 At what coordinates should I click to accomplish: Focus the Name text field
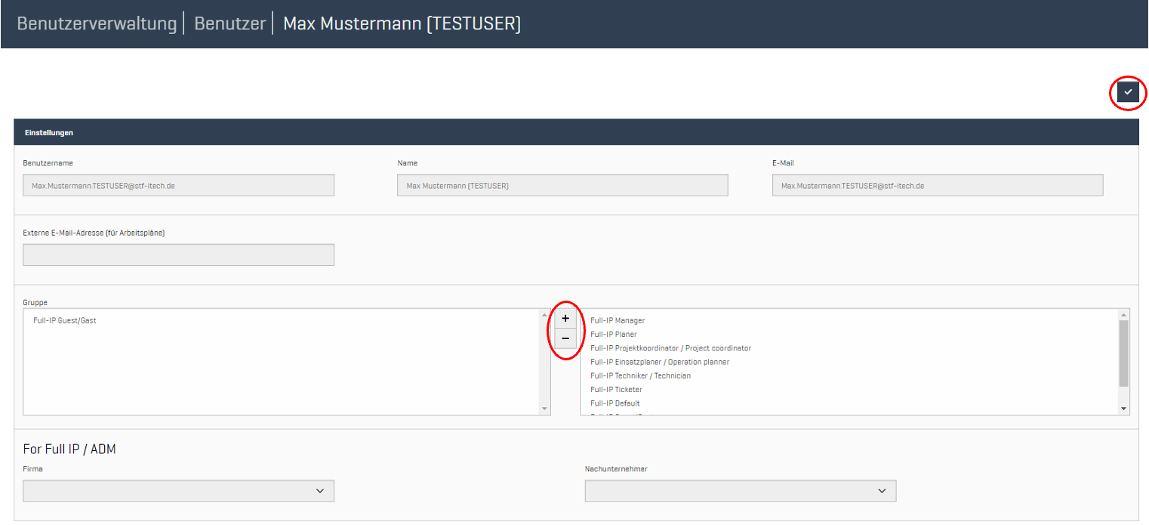tap(562, 185)
